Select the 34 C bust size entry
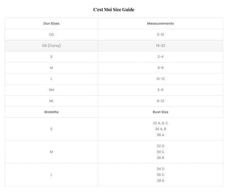Viewport: 228px width, 193px height. point(161,152)
